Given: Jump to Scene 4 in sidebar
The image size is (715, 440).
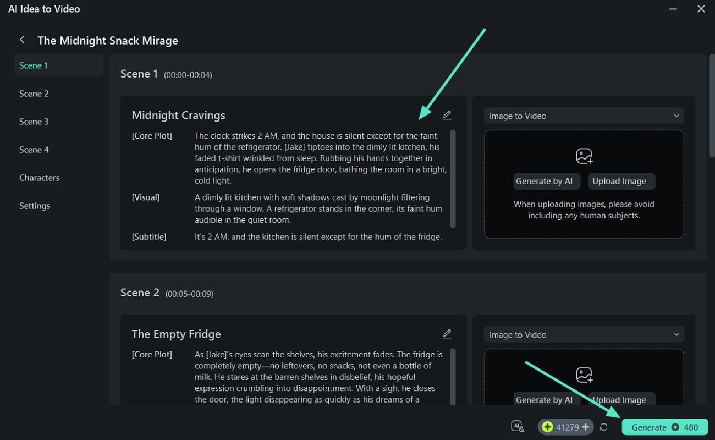Looking at the screenshot, I should pos(34,150).
